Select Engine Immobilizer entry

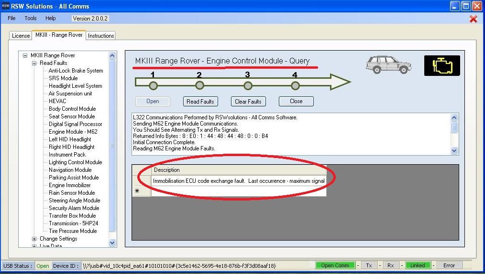pos(70,185)
